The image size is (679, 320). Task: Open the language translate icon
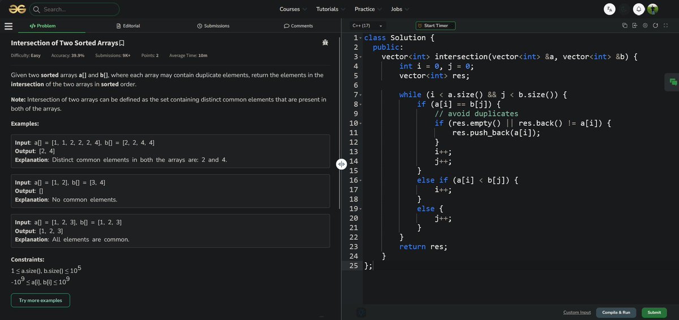(x=609, y=9)
